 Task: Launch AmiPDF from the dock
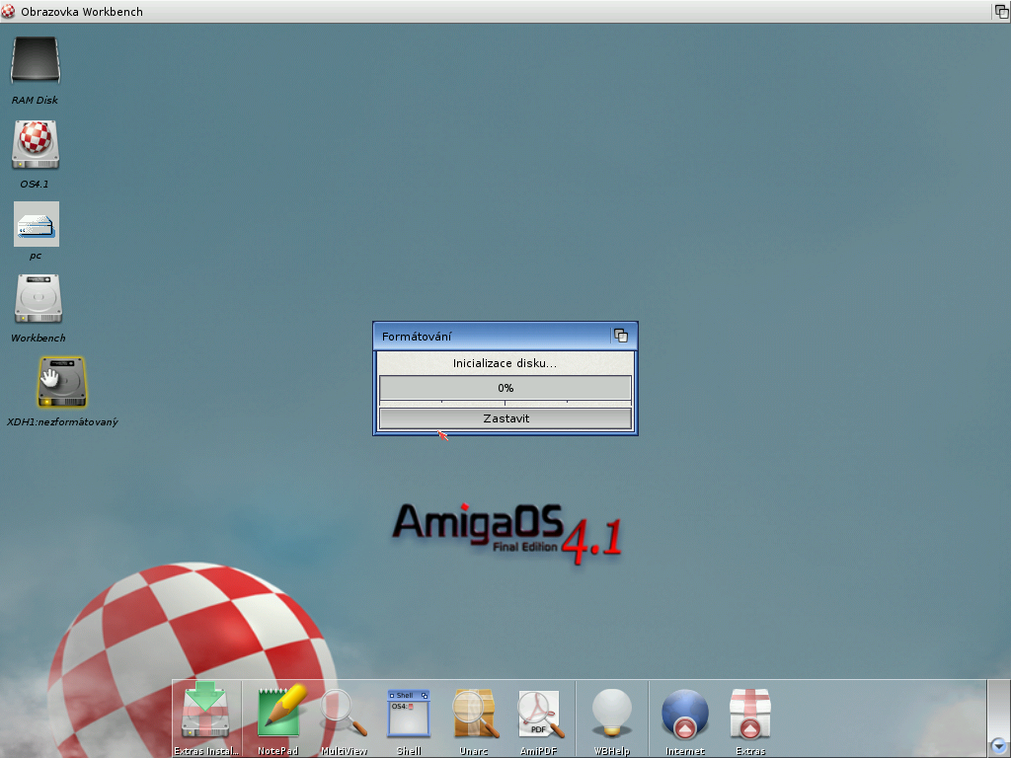coord(539,716)
